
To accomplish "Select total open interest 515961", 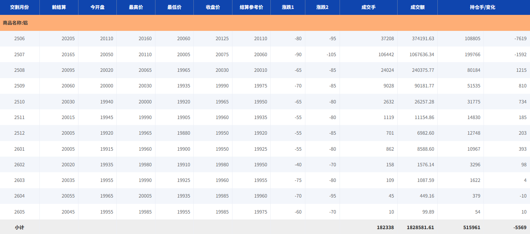I will click(472, 227).
